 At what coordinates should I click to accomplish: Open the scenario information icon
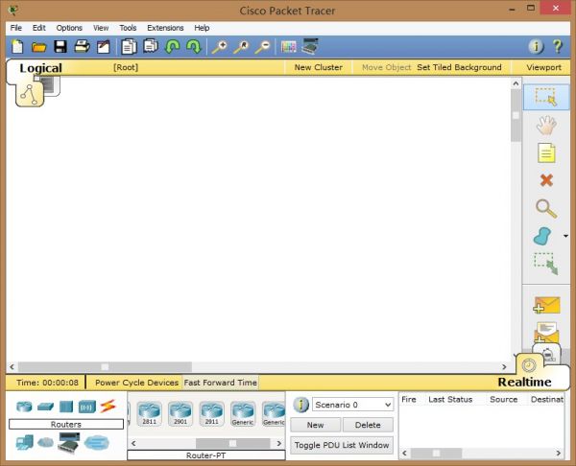pyautogui.click(x=300, y=405)
